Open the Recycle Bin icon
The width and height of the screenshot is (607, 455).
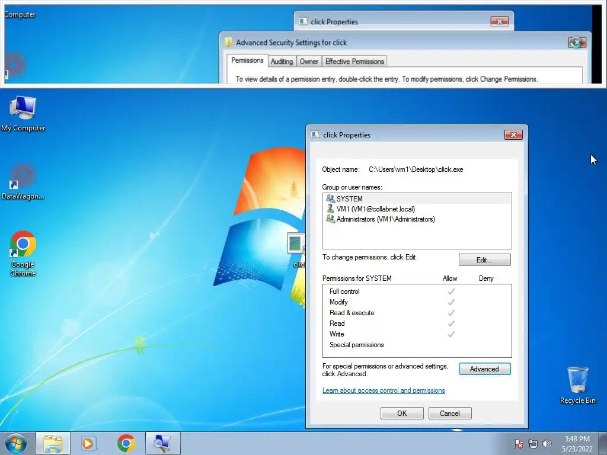pos(577,385)
